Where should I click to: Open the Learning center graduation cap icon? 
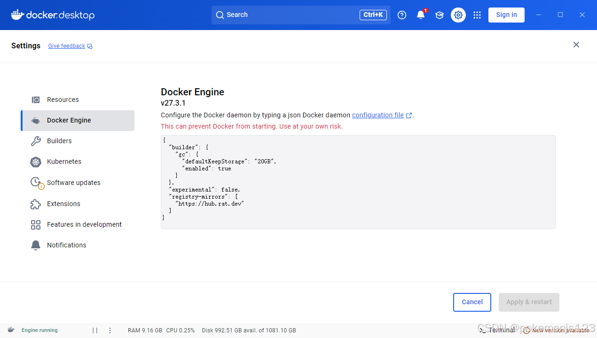click(x=440, y=15)
